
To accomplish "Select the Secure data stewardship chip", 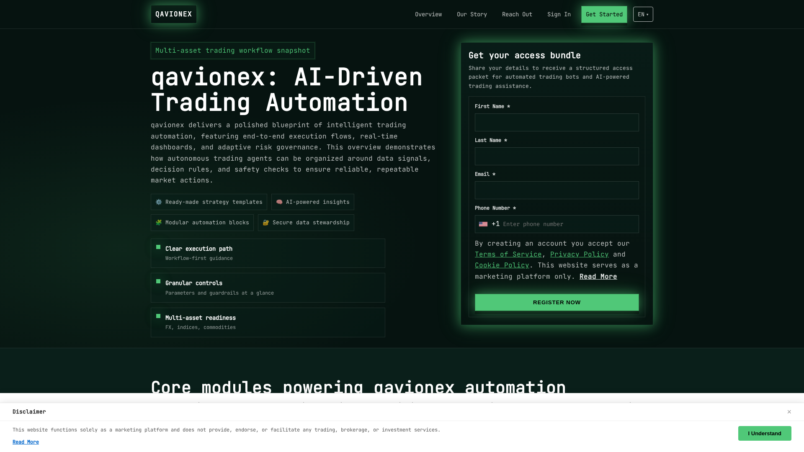I will (306, 223).
